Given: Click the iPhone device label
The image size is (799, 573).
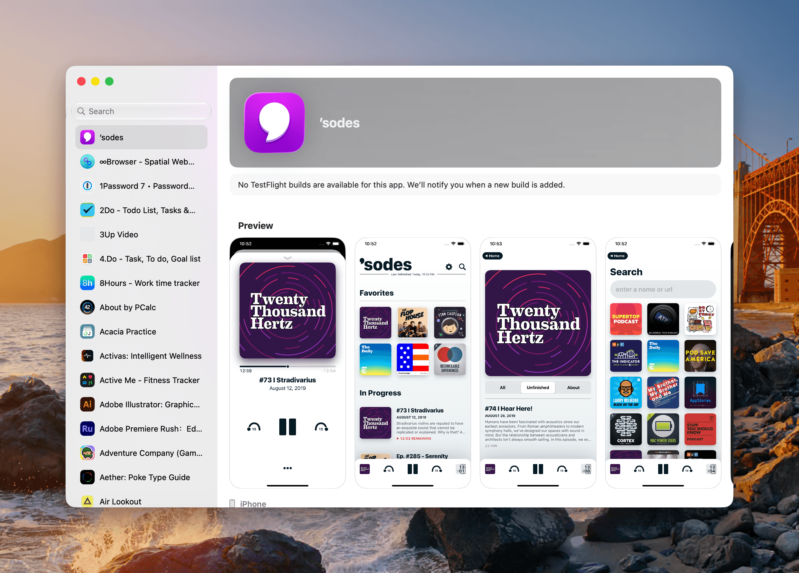Looking at the screenshot, I should [253, 503].
